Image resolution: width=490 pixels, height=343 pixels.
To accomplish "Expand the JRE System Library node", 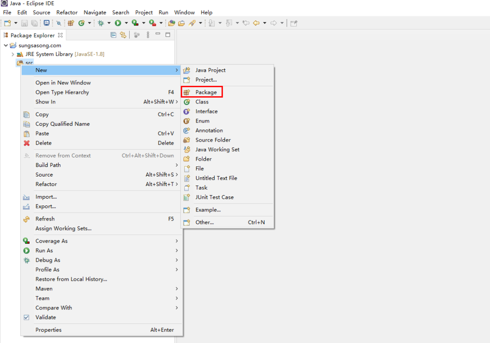I will click(x=13, y=54).
